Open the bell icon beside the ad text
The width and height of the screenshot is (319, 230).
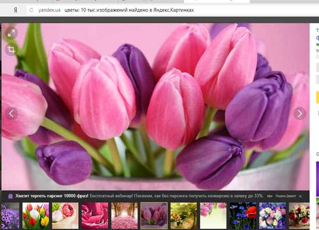[11, 197]
